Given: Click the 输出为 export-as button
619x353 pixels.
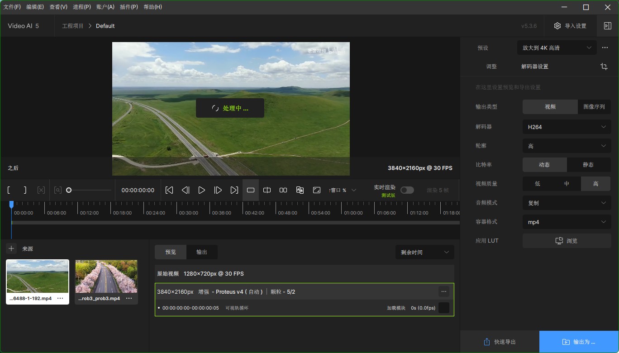Looking at the screenshot, I should click(579, 342).
